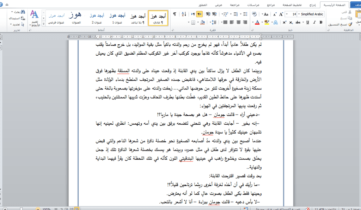Image resolution: width=361 pixels, height=210 pixels.
Task: Grow font size with large A
Action: point(281,14)
